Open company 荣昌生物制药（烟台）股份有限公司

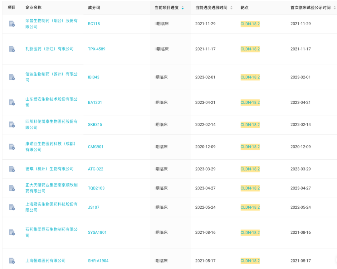tap(51, 24)
